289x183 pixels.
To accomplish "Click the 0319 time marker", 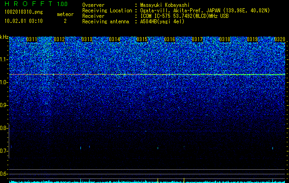I will pyautogui.click(x=252, y=39).
